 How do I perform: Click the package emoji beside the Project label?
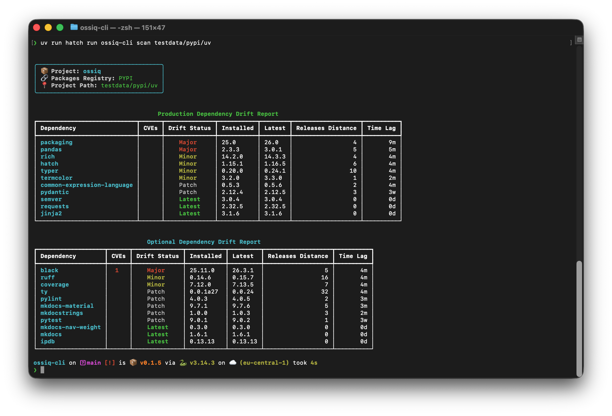[x=44, y=71]
